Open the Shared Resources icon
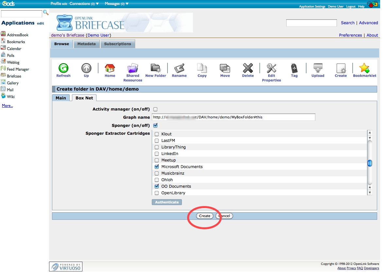The height and width of the screenshot is (278, 386). click(133, 68)
